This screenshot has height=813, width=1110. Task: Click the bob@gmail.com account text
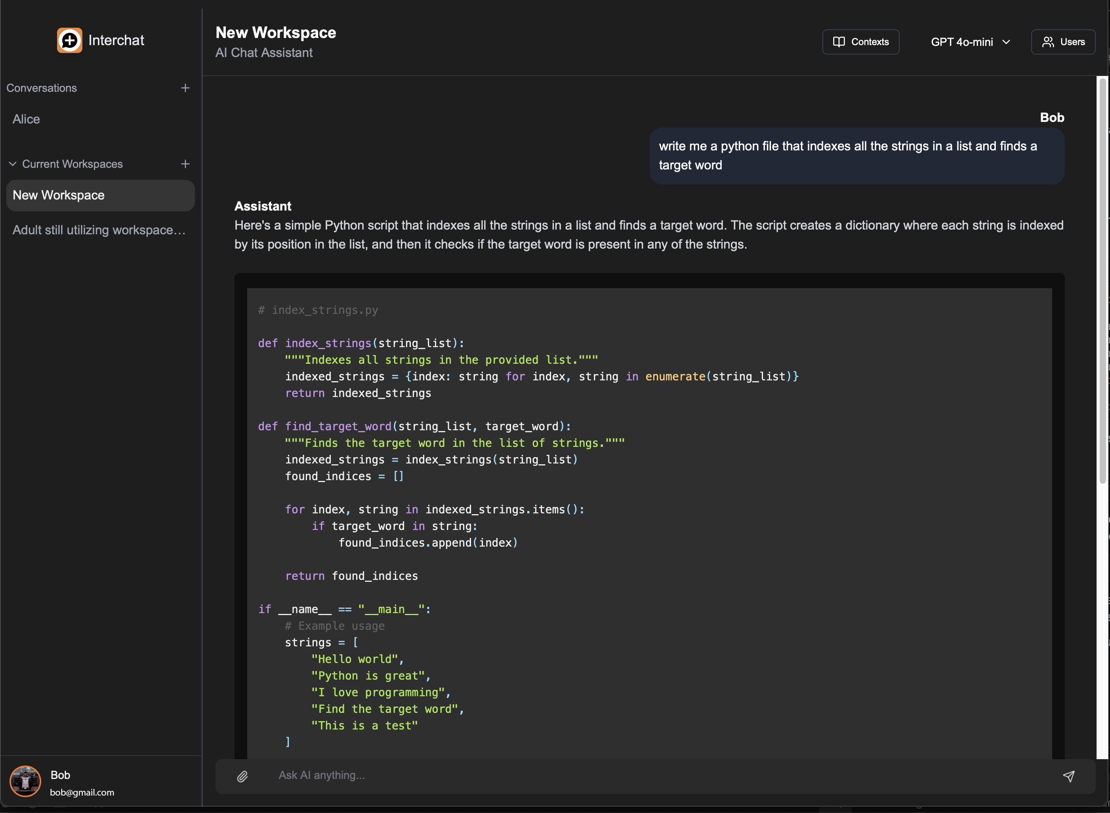coord(82,792)
